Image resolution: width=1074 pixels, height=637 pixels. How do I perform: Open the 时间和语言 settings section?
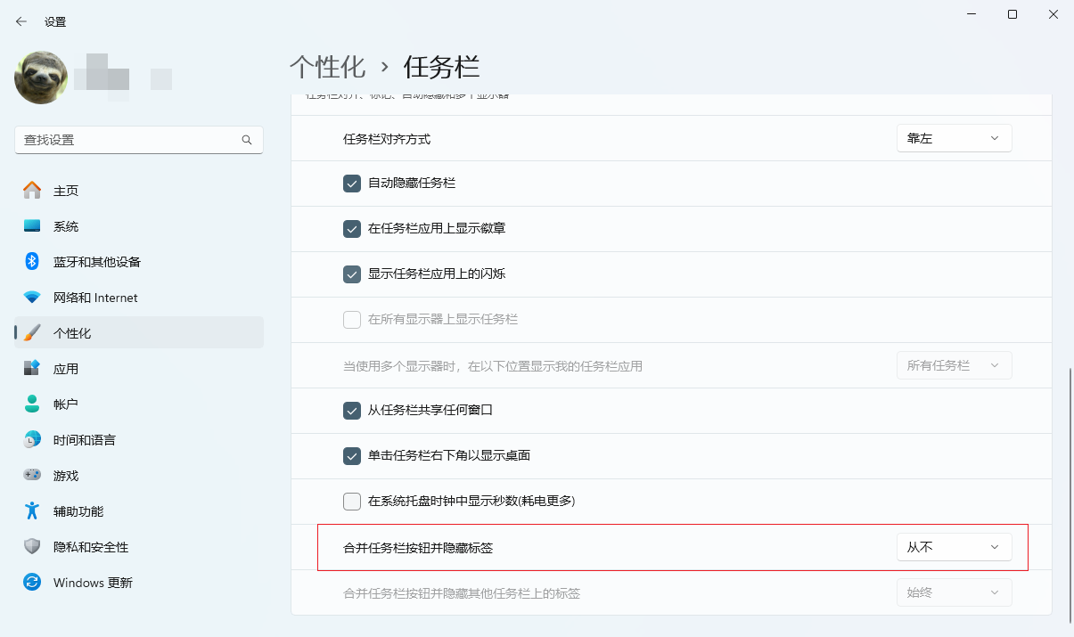pos(84,440)
